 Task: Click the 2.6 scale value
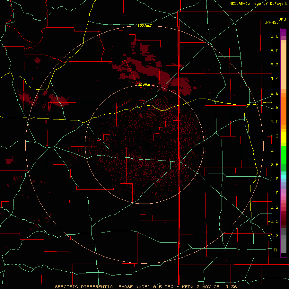275,165
